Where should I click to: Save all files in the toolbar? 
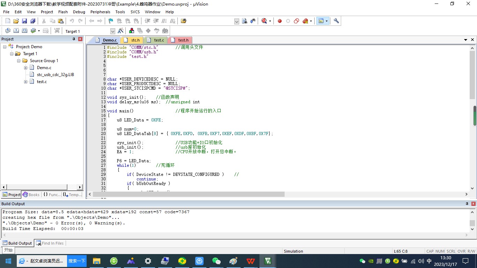click(x=33, y=21)
